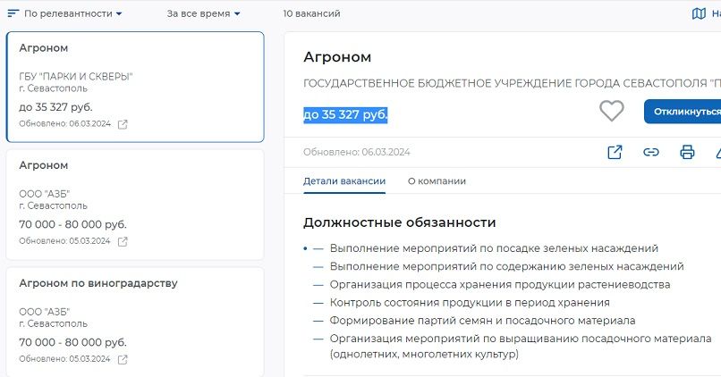Copy vacancy link with chain icon

tap(651, 152)
